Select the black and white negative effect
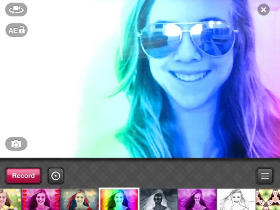Screen dimensions: 280x210 pos(159,199)
